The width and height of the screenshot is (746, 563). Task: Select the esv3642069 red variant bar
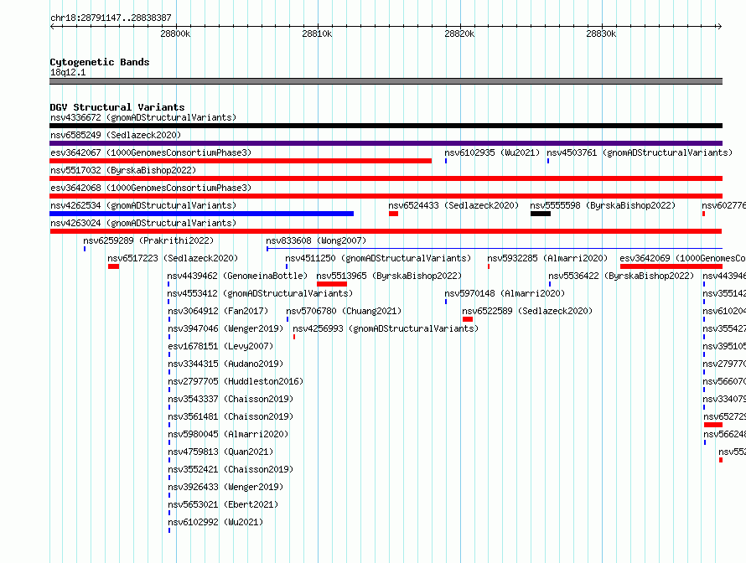pyautogui.click(x=671, y=266)
